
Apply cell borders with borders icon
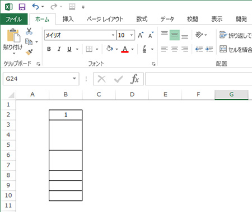(89, 49)
